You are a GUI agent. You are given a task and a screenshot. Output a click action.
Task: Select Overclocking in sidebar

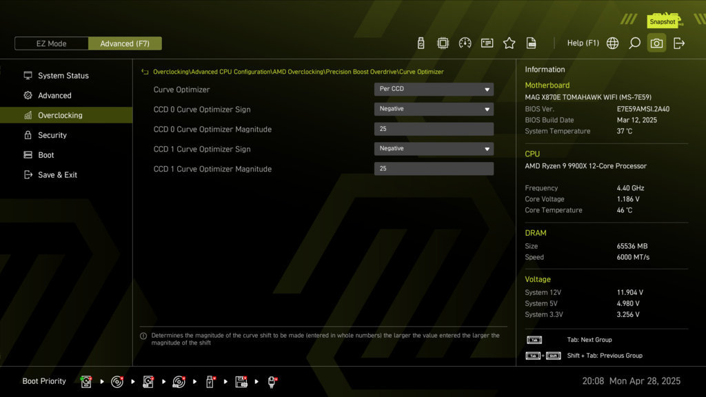[x=66, y=115]
